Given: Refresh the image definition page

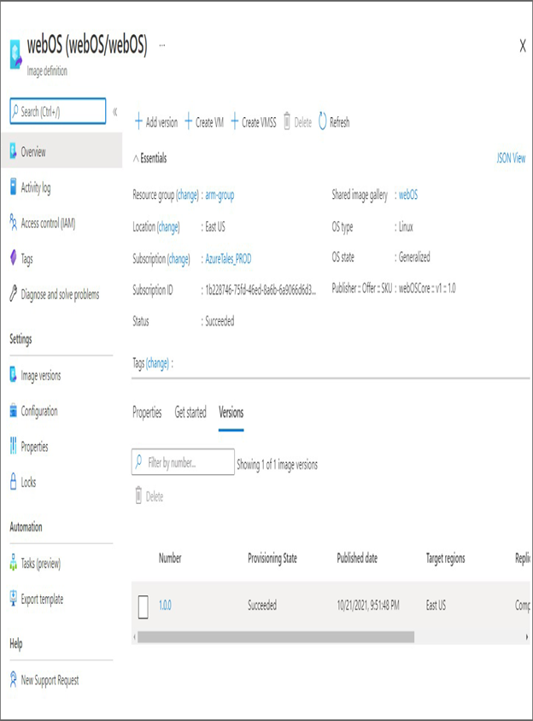Looking at the screenshot, I should tap(334, 122).
